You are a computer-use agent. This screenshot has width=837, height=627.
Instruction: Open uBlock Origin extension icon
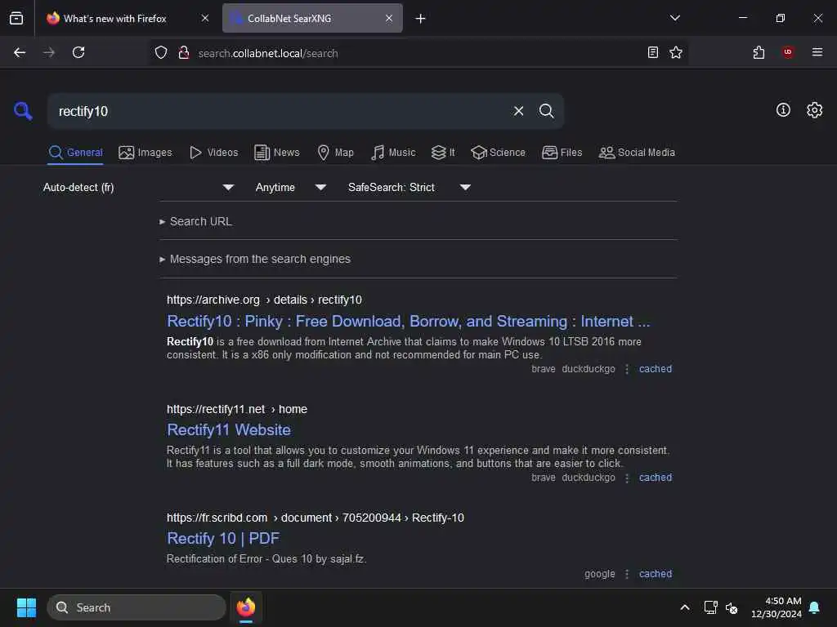click(x=787, y=52)
